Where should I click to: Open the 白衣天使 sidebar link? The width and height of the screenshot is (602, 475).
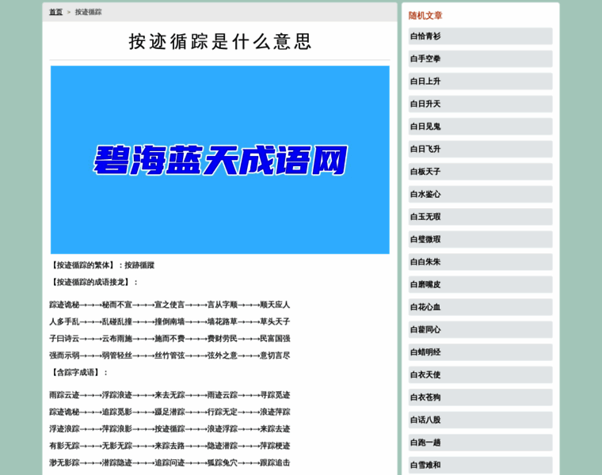click(x=425, y=374)
